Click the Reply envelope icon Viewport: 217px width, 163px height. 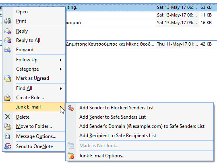coord(8,31)
